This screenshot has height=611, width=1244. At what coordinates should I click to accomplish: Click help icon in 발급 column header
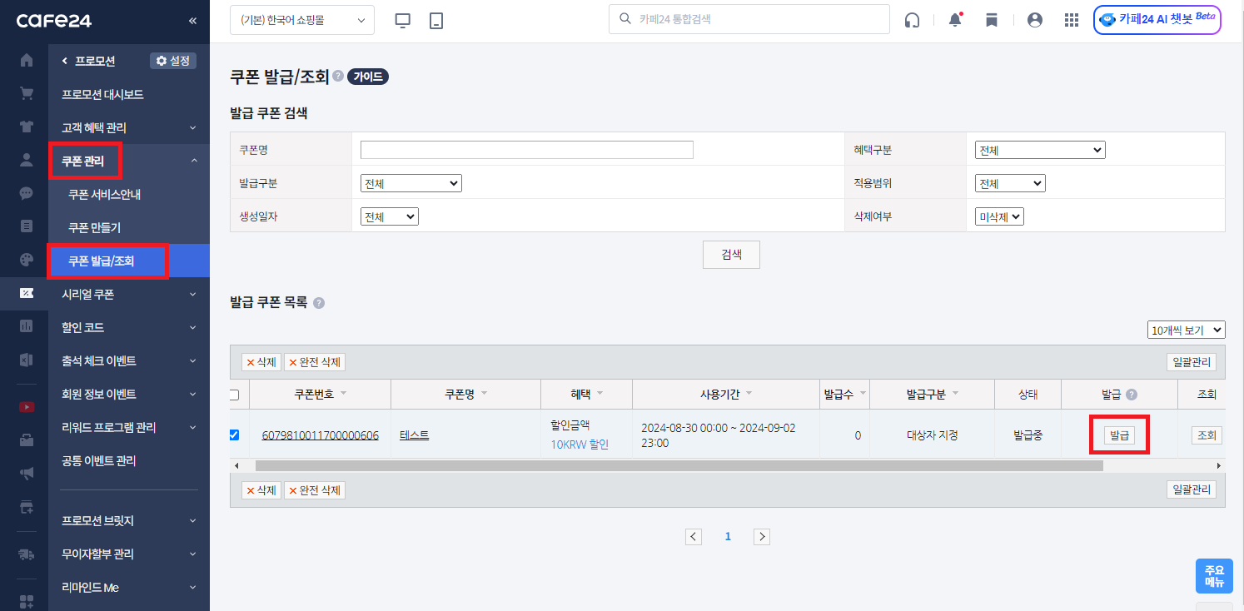(x=1132, y=395)
